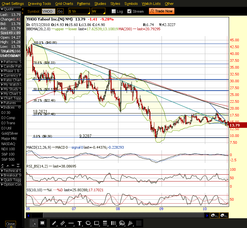
Task: Expand the Chart Toppers panel
Action: [10, 98]
